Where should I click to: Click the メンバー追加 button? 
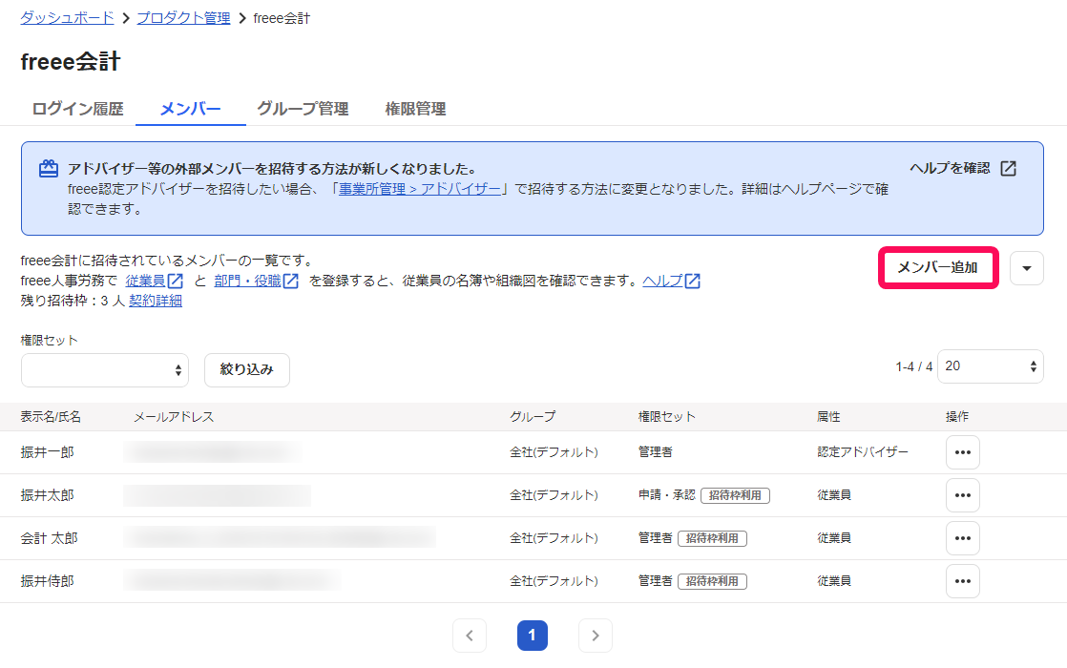pos(938,268)
